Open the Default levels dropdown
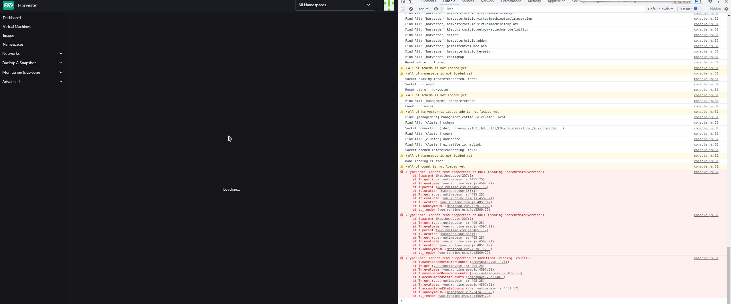This screenshot has height=304, width=731. click(660, 9)
